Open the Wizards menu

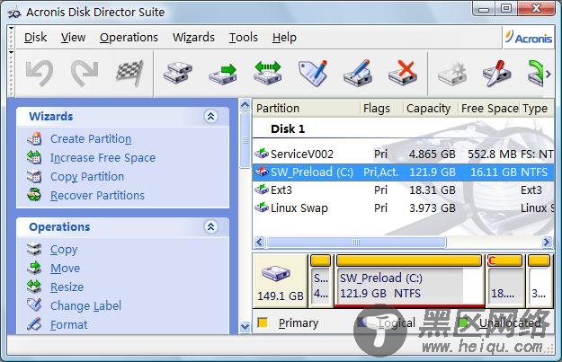coord(193,37)
